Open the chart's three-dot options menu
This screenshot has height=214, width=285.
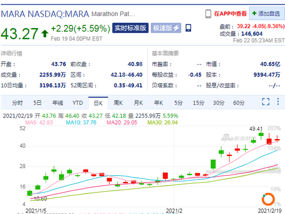pyautogui.click(x=278, y=101)
